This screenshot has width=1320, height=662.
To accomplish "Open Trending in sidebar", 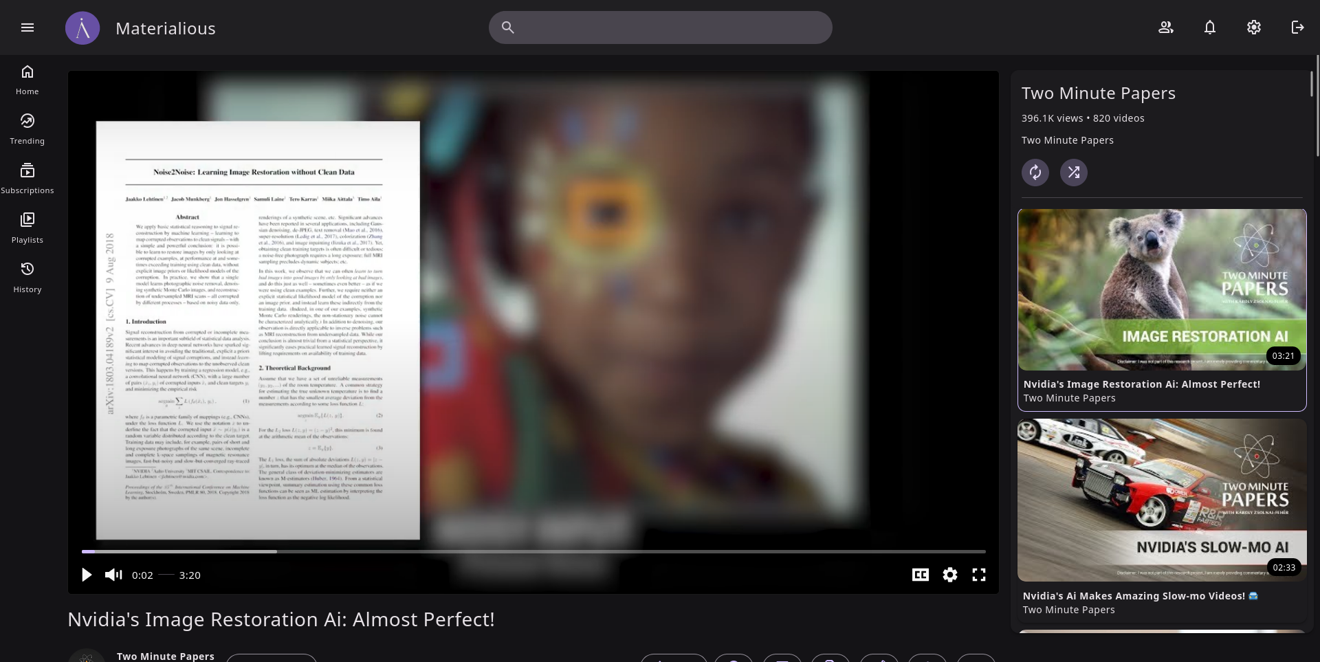I will tap(27, 129).
